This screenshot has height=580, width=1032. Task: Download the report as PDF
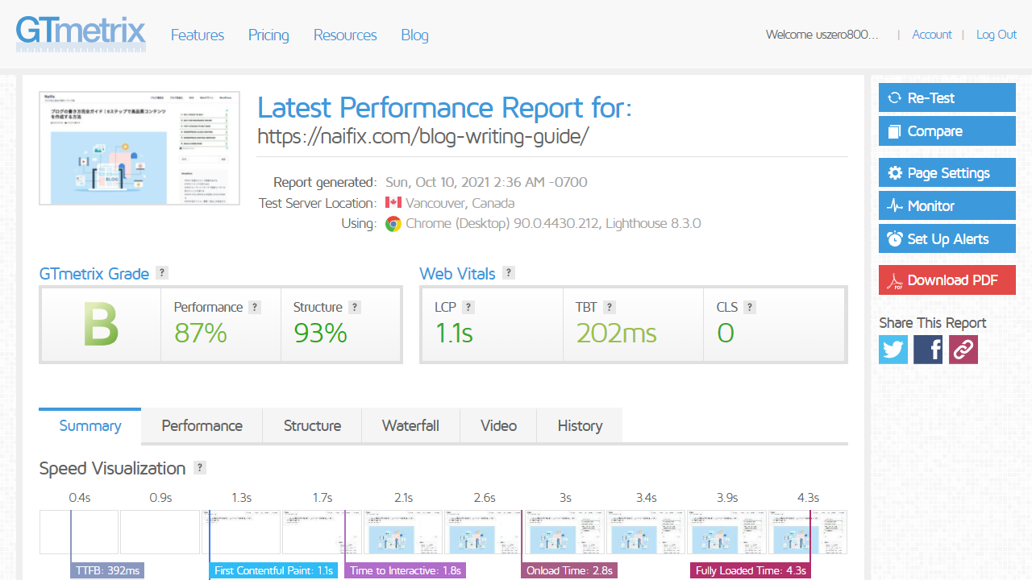pyautogui.click(x=947, y=280)
